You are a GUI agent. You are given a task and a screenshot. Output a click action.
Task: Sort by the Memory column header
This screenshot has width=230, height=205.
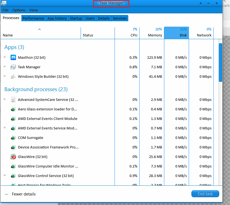(152, 33)
